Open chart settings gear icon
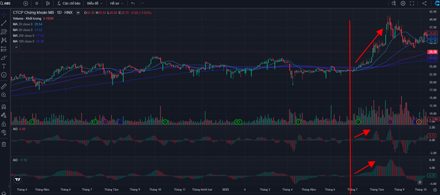Image resolution: width=440 pixels, height=195 pixels. (403, 3)
